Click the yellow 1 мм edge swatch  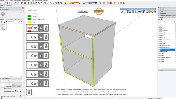(29, 22)
